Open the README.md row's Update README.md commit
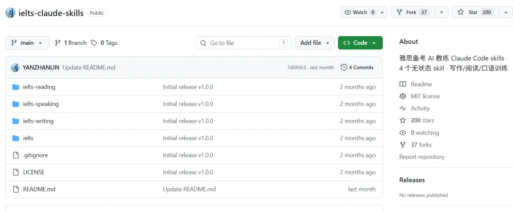The image size is (513, 211). (190, 189)
